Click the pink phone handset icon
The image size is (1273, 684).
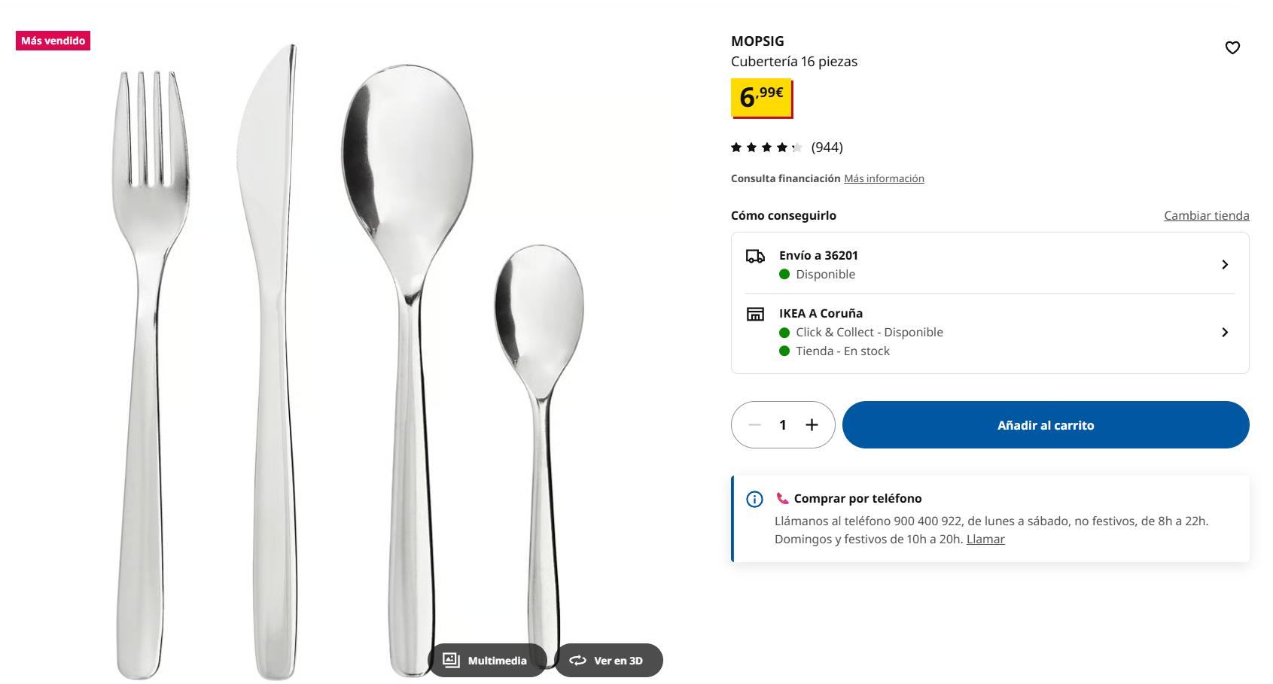tap(783, 498)
